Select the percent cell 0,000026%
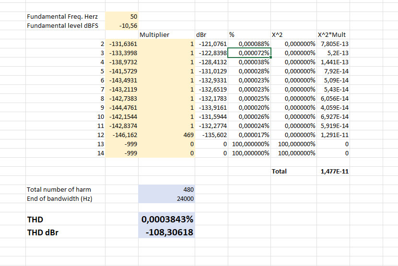The height and width of the screenshot is (266, 398). point(249,117)
